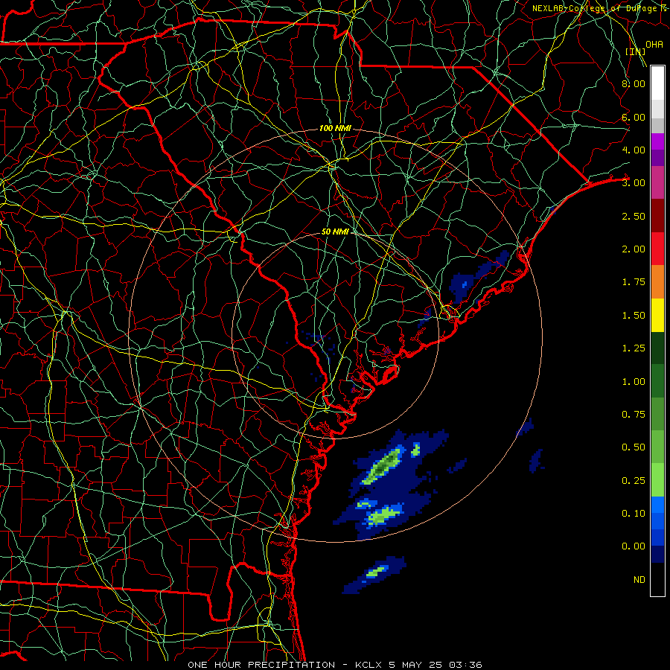670x670 pixels.
Task: Click the [IN] units label
Action: [635, 51]
